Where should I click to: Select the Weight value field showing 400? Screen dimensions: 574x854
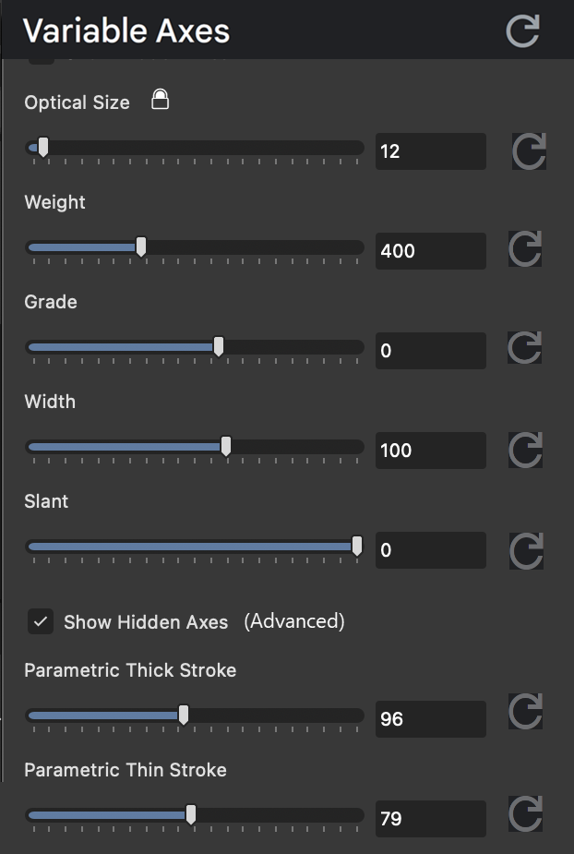click(x=430, y=250)
